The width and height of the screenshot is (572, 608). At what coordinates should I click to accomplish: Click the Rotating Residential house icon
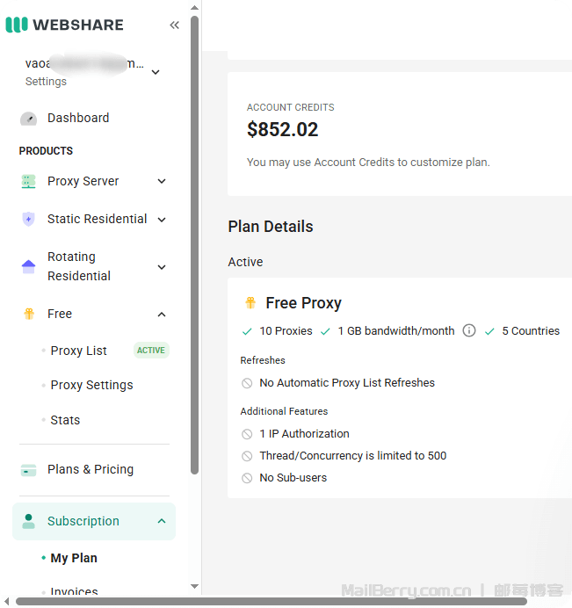tap(28, 266)
